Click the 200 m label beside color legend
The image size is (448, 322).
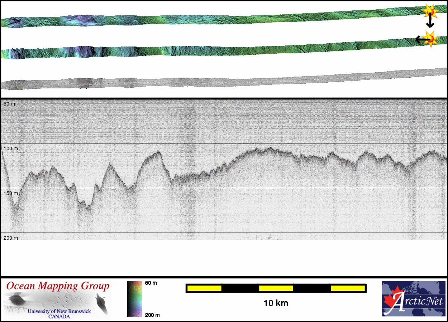point(152,315)
